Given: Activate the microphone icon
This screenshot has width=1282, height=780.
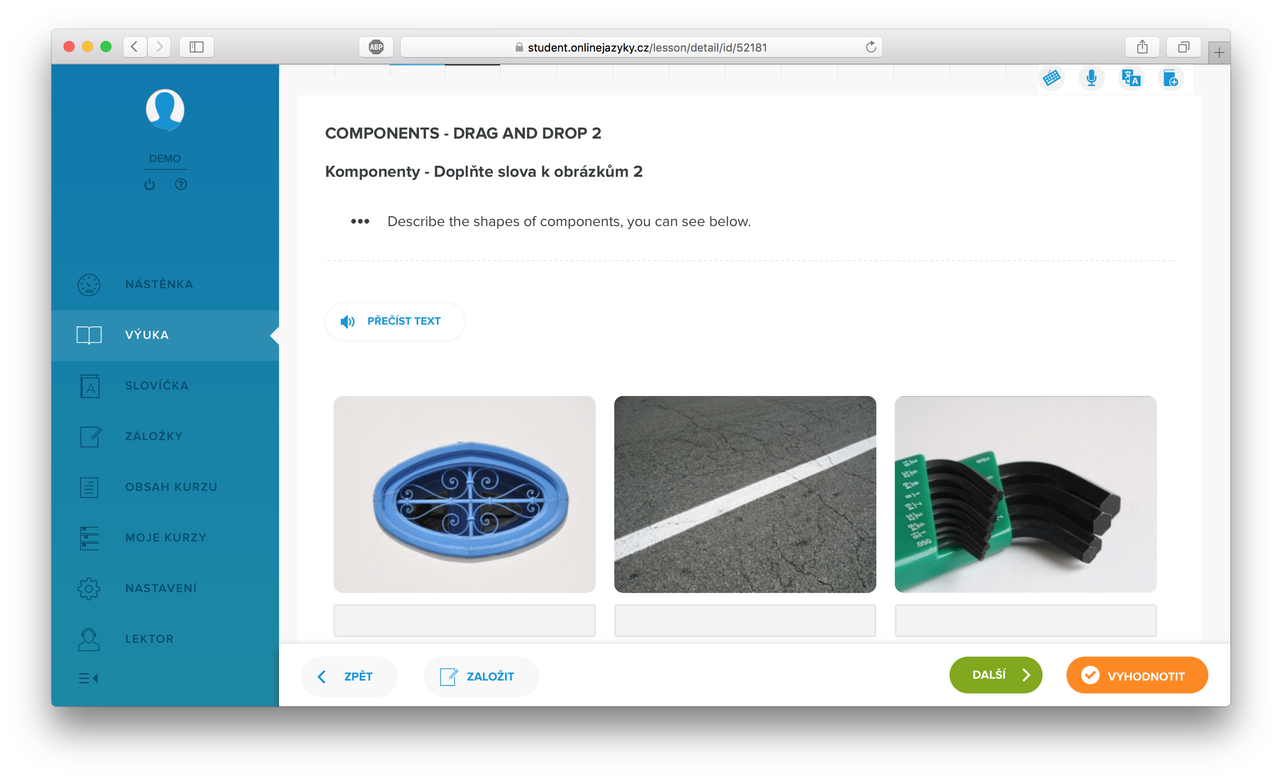Looking at the screenshot, I should (x=1091, y=78).
